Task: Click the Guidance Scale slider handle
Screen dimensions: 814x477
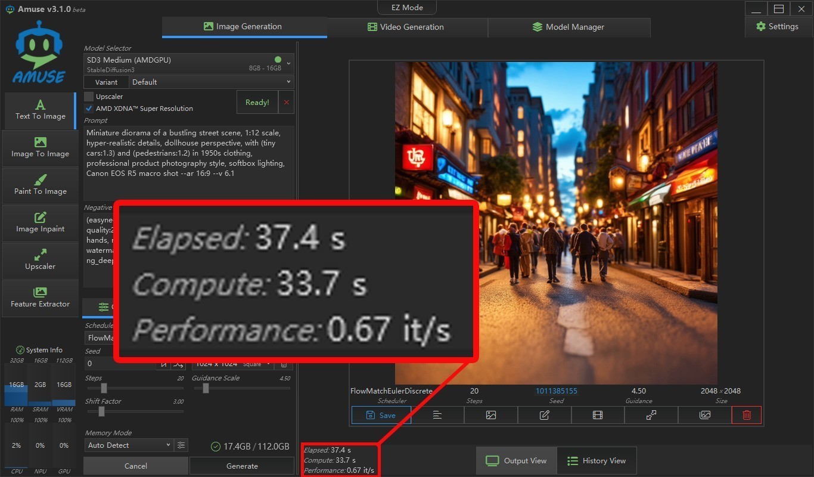Action: pyautogui.click(x=206, y=388)
